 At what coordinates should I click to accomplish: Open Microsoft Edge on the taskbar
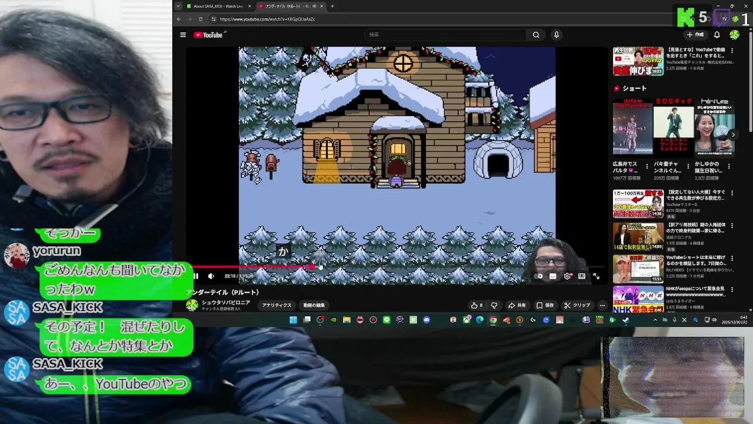479,320
